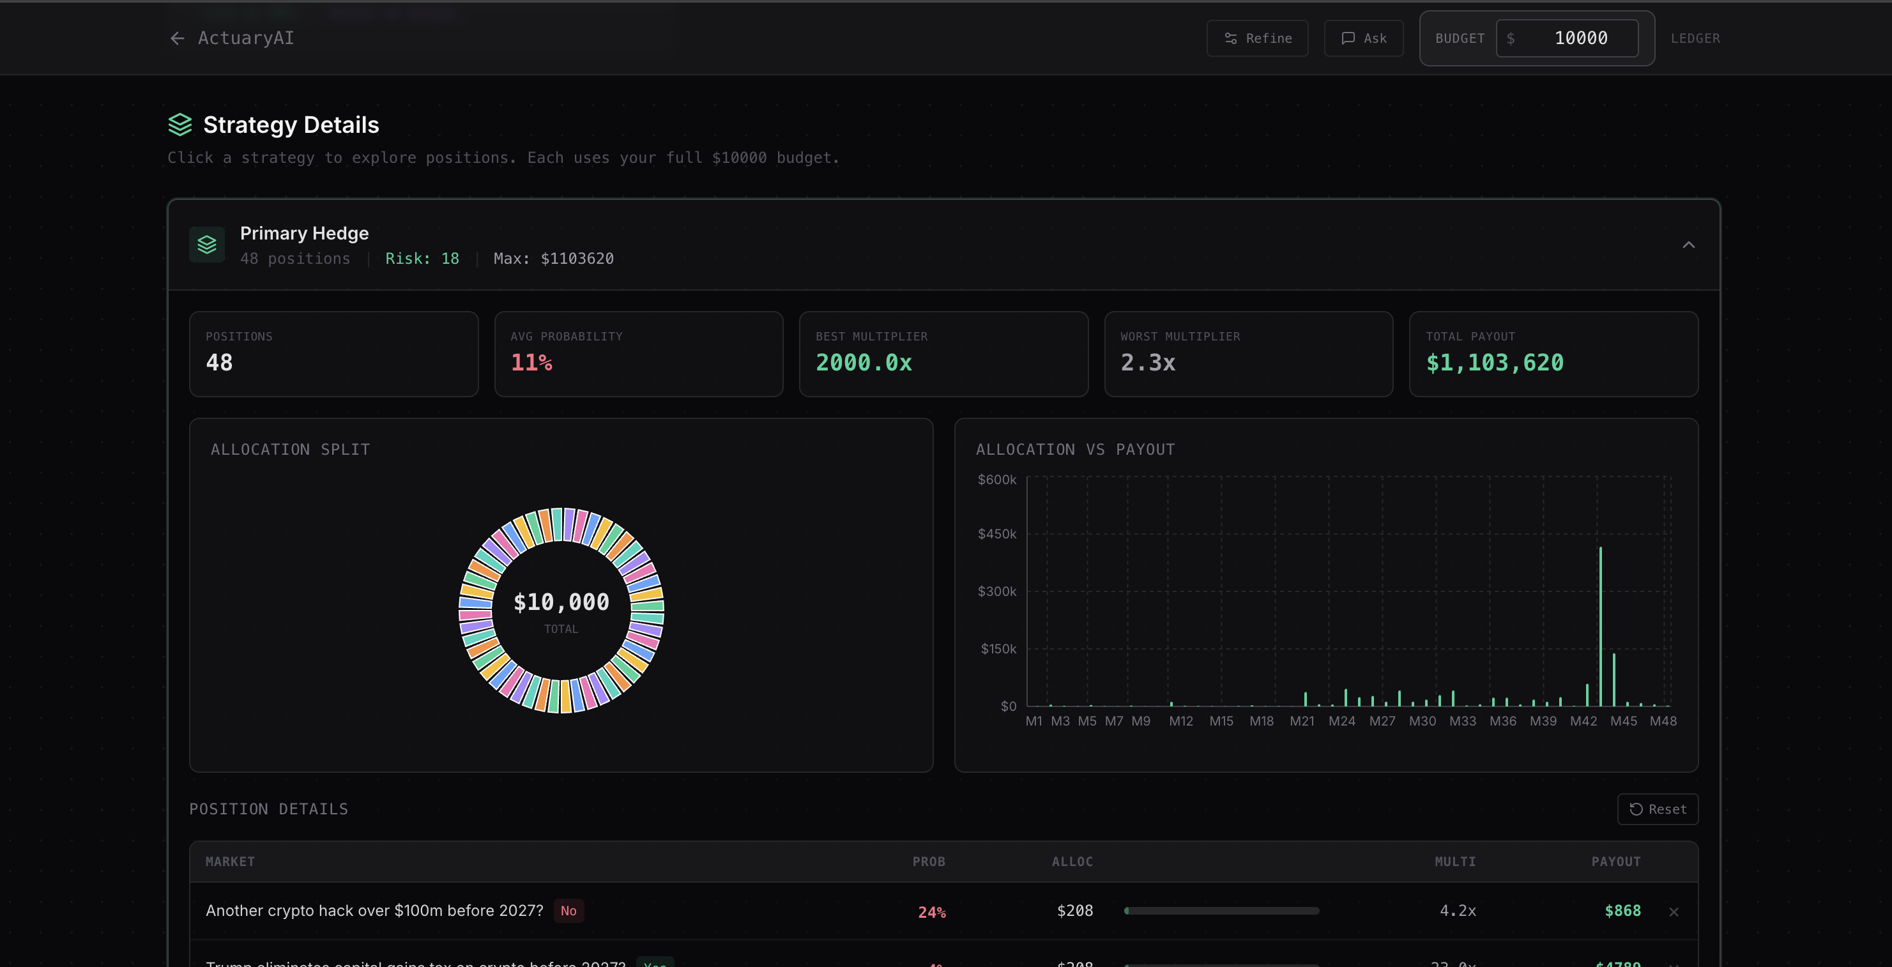Click the Total Payout stat card
Image resolution: width=1892 pixels, height=967 pixels.
coord(1553,354)
